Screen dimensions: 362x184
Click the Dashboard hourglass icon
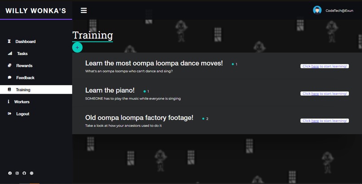[x=9, y=41]
